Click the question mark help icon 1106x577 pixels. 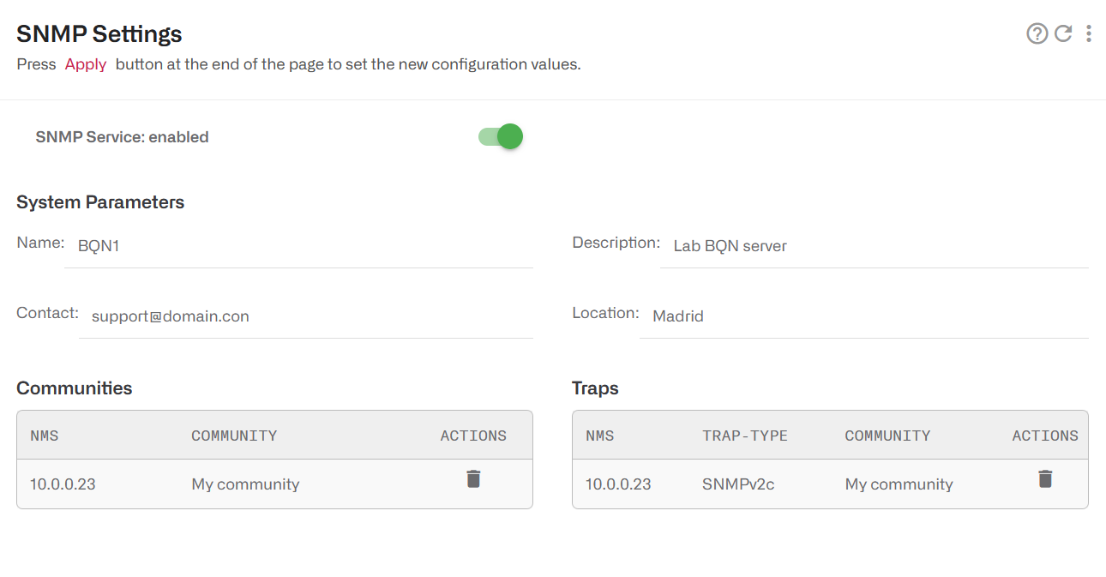tap(1037, 33)
